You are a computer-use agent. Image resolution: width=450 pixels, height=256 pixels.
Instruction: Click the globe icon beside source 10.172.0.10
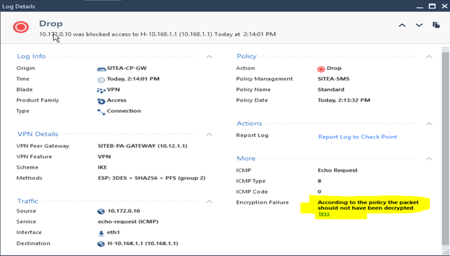[101, 211]
